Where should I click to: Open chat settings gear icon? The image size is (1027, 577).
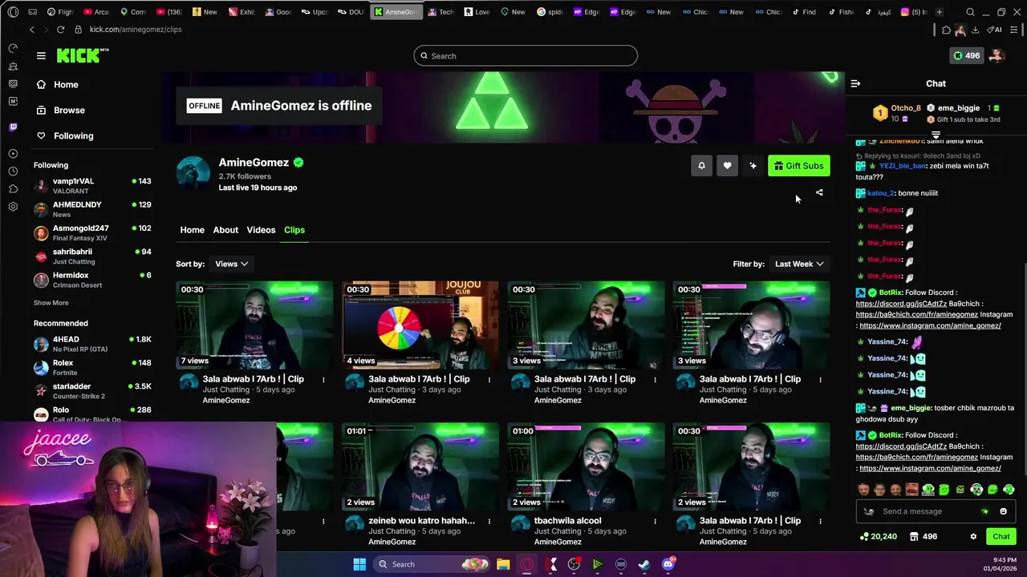pos(973,536)
